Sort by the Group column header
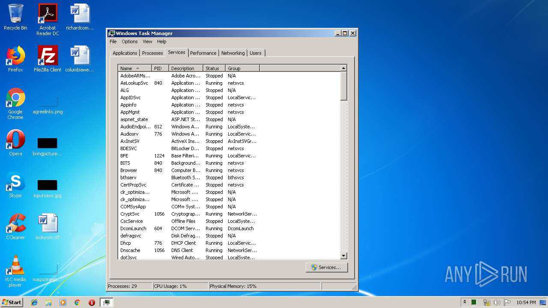The image size is (548, 308). coord(242,68)
